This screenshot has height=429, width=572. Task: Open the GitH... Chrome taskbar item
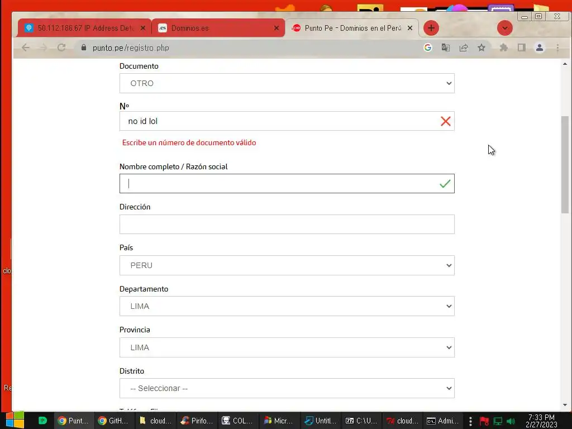[x=114, y=421]
